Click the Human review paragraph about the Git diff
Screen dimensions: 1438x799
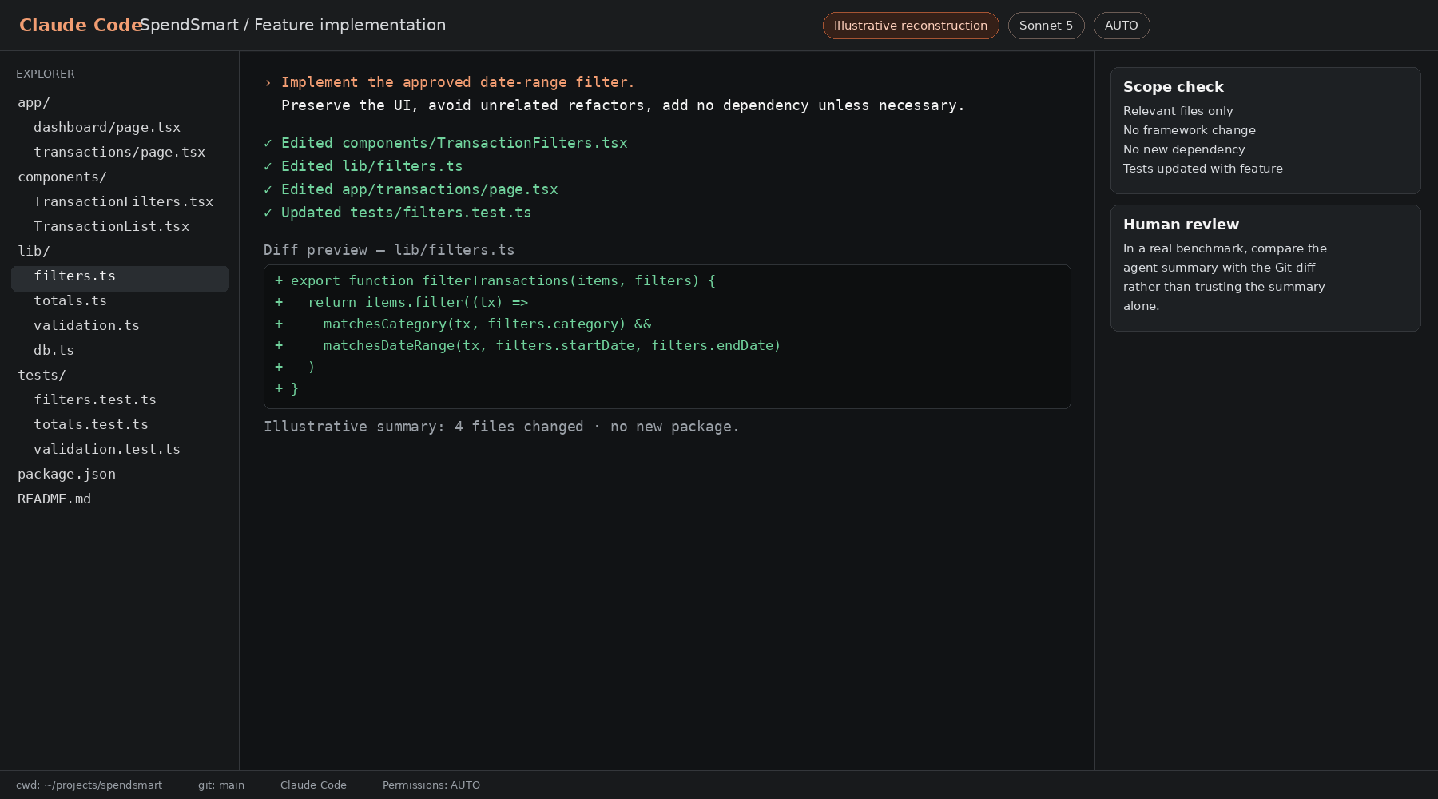point(1225,277)
